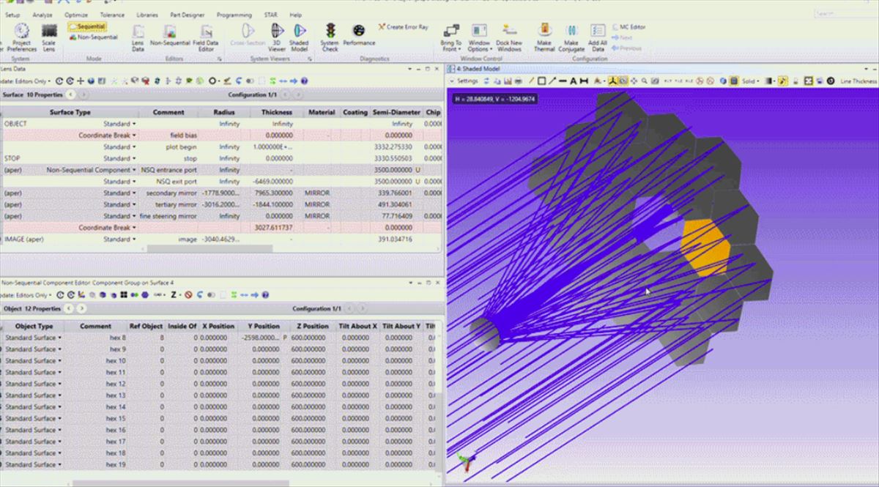Click Add All Data in Configuration
Viewport: 879px width, 487px height.
[598, 37]
